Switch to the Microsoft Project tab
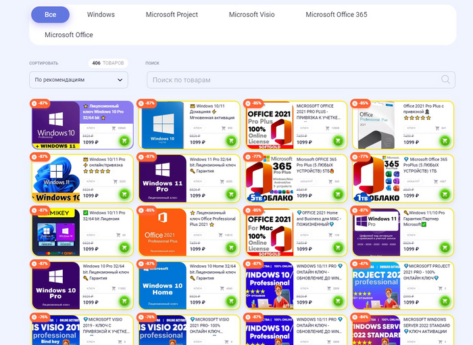Screen dimensions: 473x345 172,14
